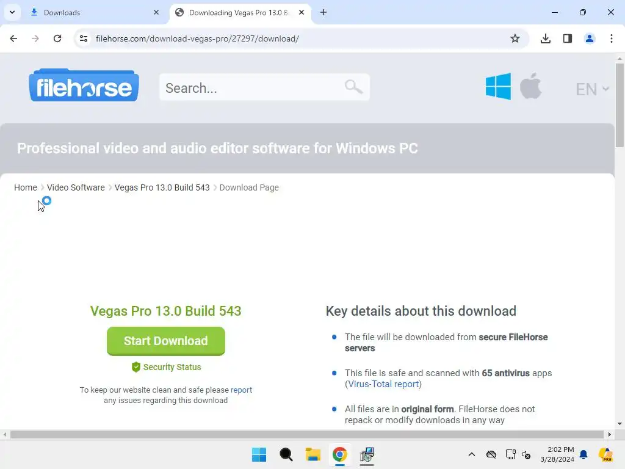Open Vegas Pro 13.0 Build 543 breadcrumb

tap(162, 187)
